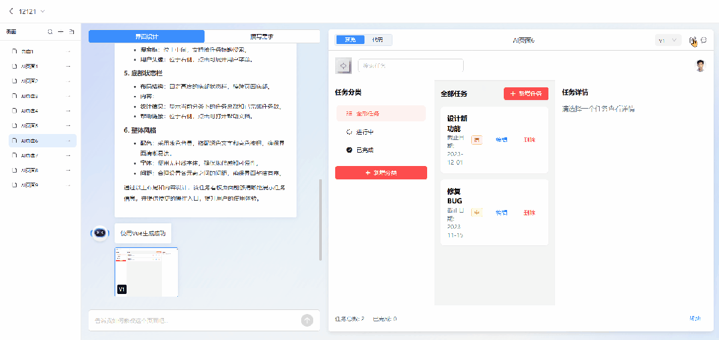719x340 pixels.
Task: Click the page file icon beside AI页面4
Action: pos(15,111)
